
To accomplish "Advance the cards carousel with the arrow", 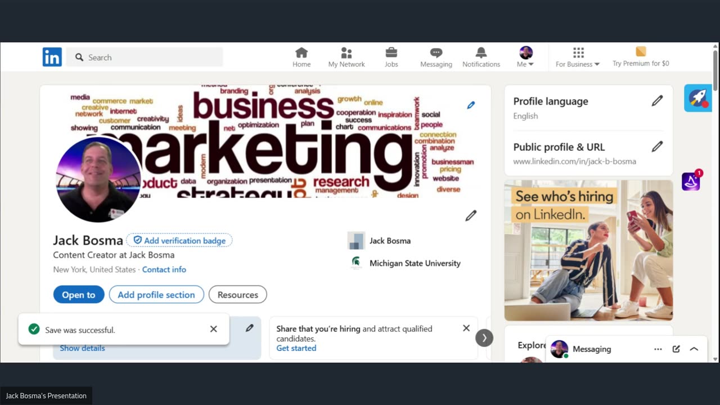I will tap(484, 337).
